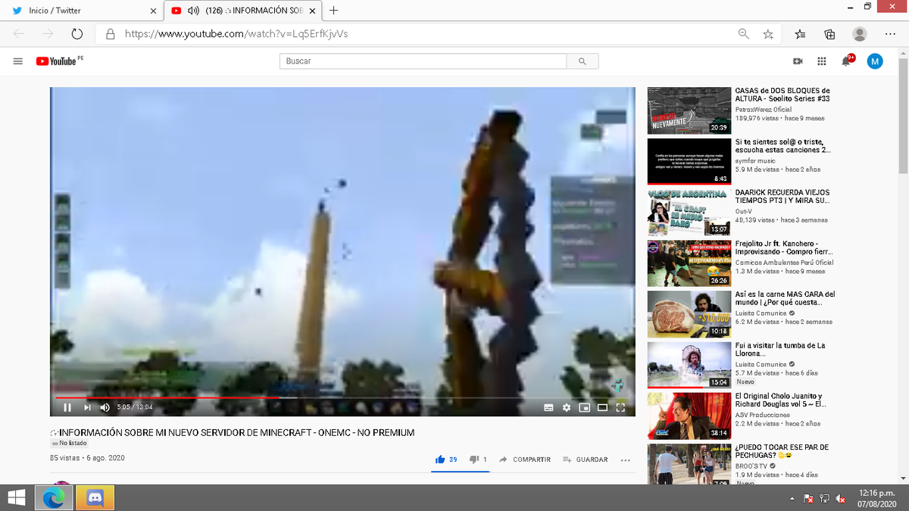Toggle subtitles in the player
The width and height of the screenshot is (909, 511).
548,407
